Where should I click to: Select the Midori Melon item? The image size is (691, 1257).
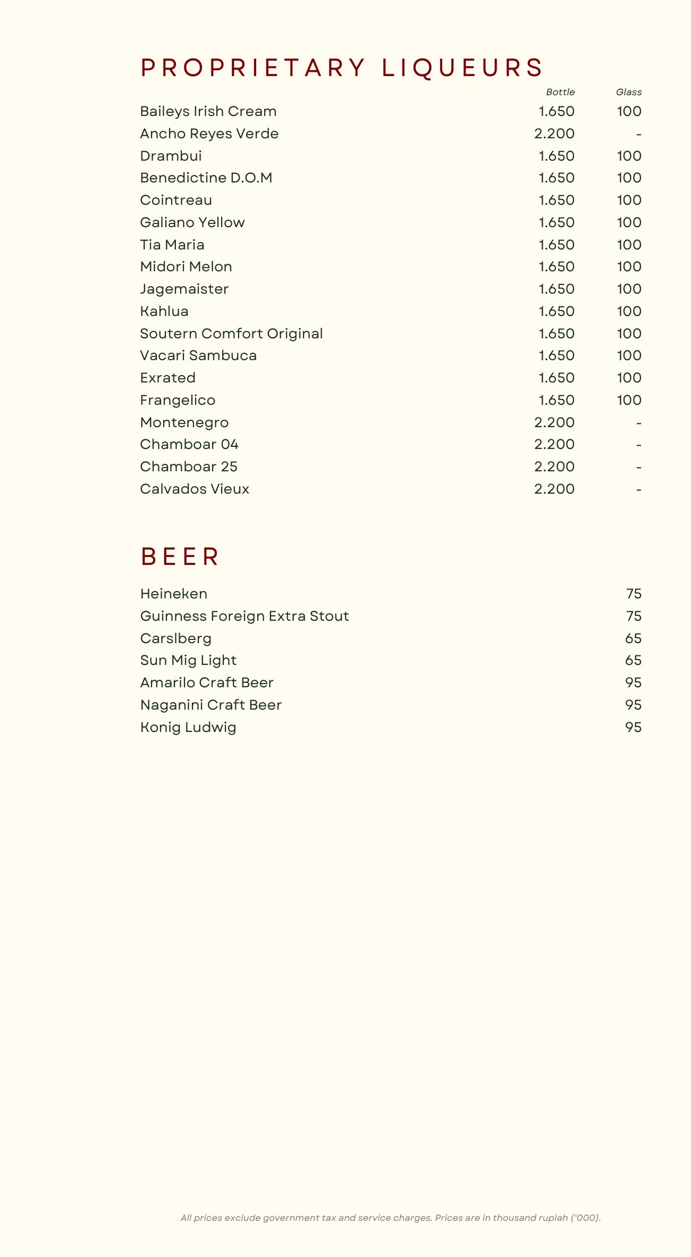coord(186,267)
